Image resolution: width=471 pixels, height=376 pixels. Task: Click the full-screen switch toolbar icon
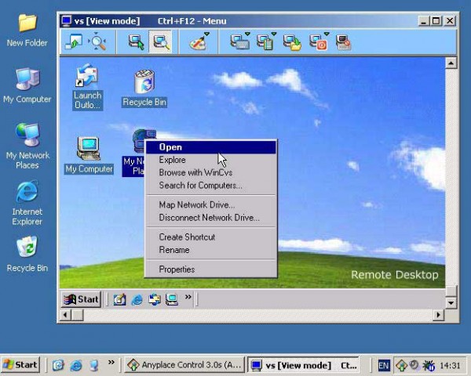(74, 42)
